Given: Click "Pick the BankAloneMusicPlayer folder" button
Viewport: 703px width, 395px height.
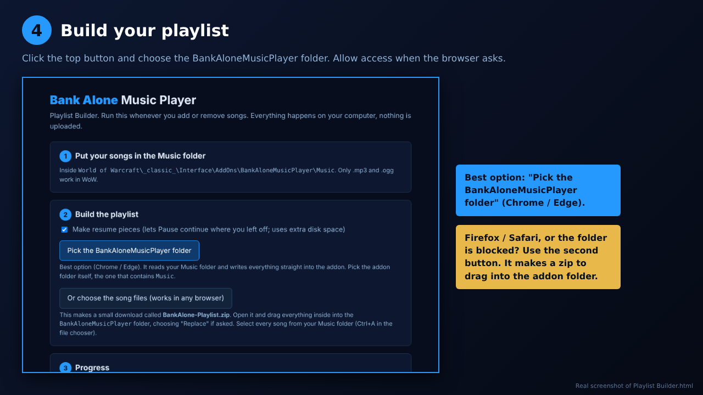Looking at the screenshot, I should point(129,251).
